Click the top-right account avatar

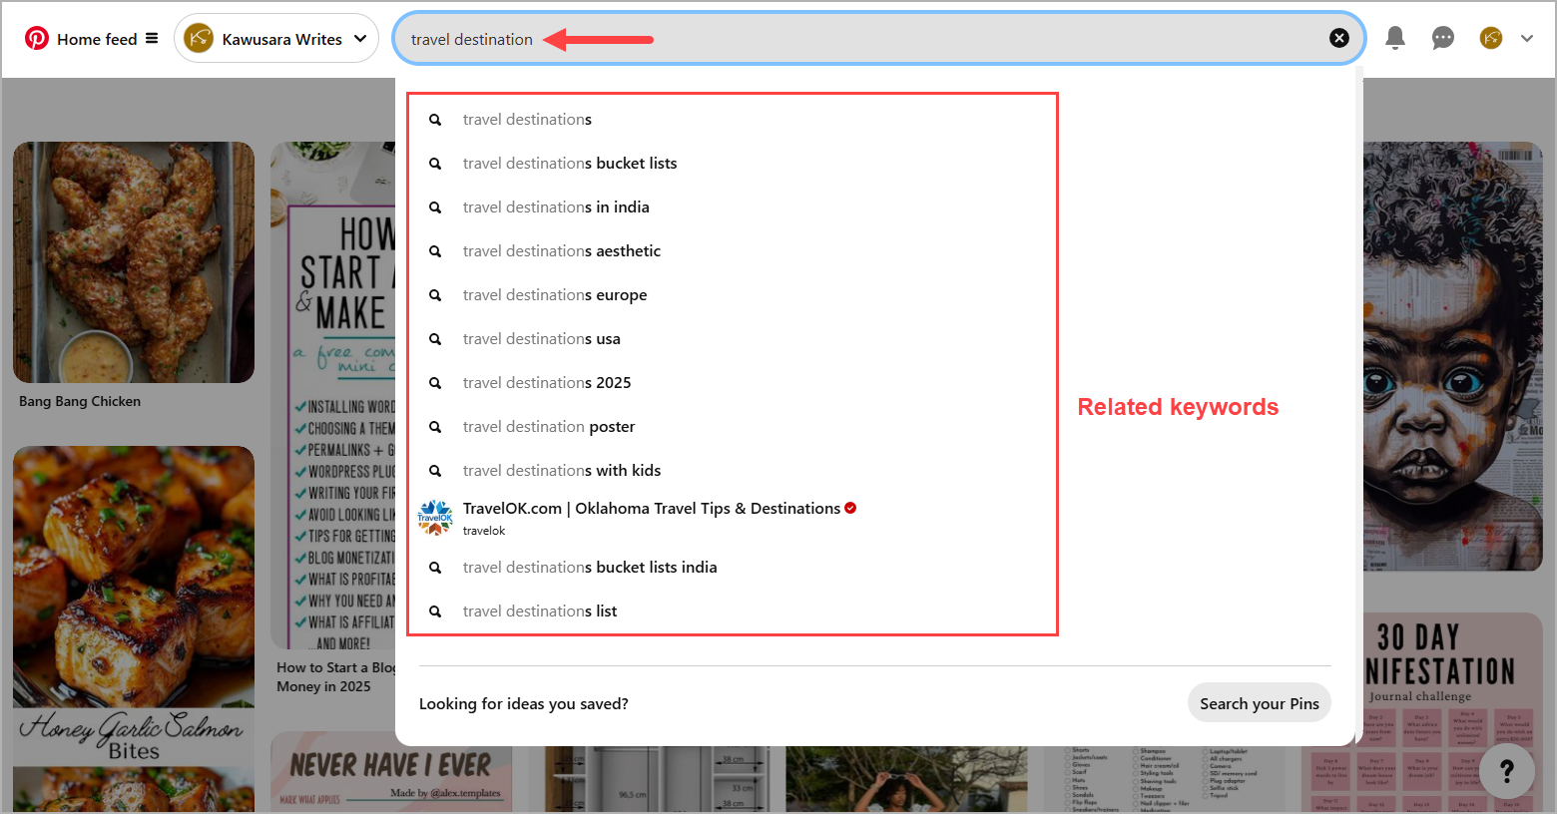pyautogui.click(x=1490, y=37)
